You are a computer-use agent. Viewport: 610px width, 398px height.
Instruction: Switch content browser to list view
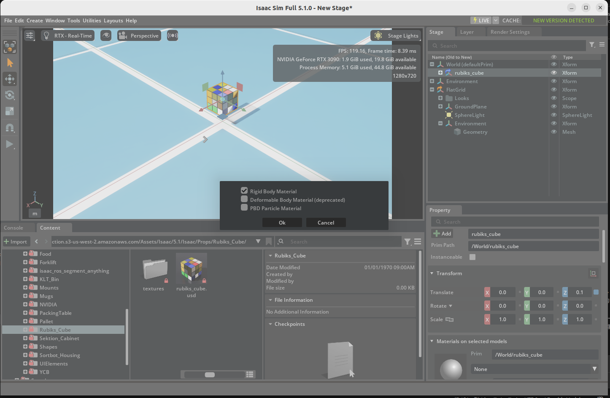[x=250, y=374]
